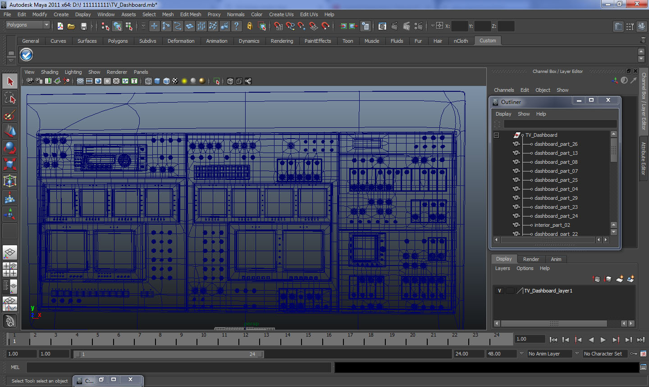Activate the Soft Modification tool
The height and width of the screenshot is (387, 649).
click(x=10, y=198)
